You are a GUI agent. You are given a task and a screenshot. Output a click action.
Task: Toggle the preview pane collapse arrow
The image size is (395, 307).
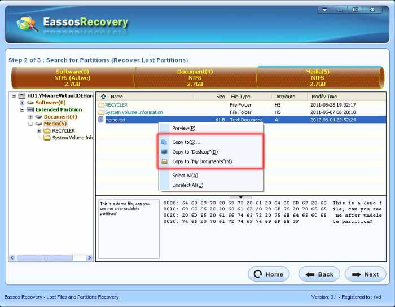pos(240,197)
